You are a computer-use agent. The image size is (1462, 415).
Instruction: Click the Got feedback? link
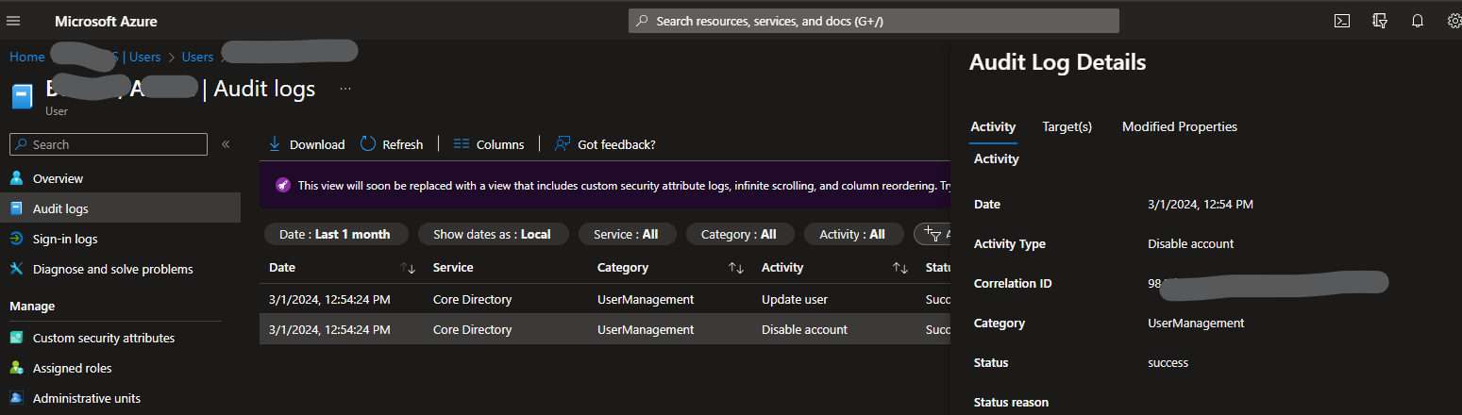[x=616, y=144]
